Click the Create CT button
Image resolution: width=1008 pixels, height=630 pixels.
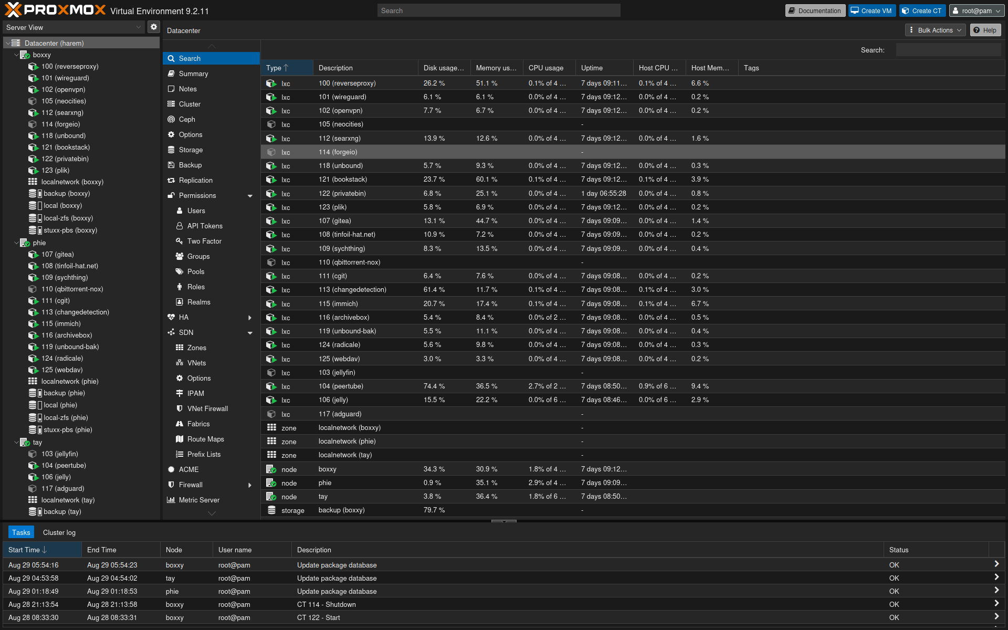pyautogui.click(x=922, y=10)
